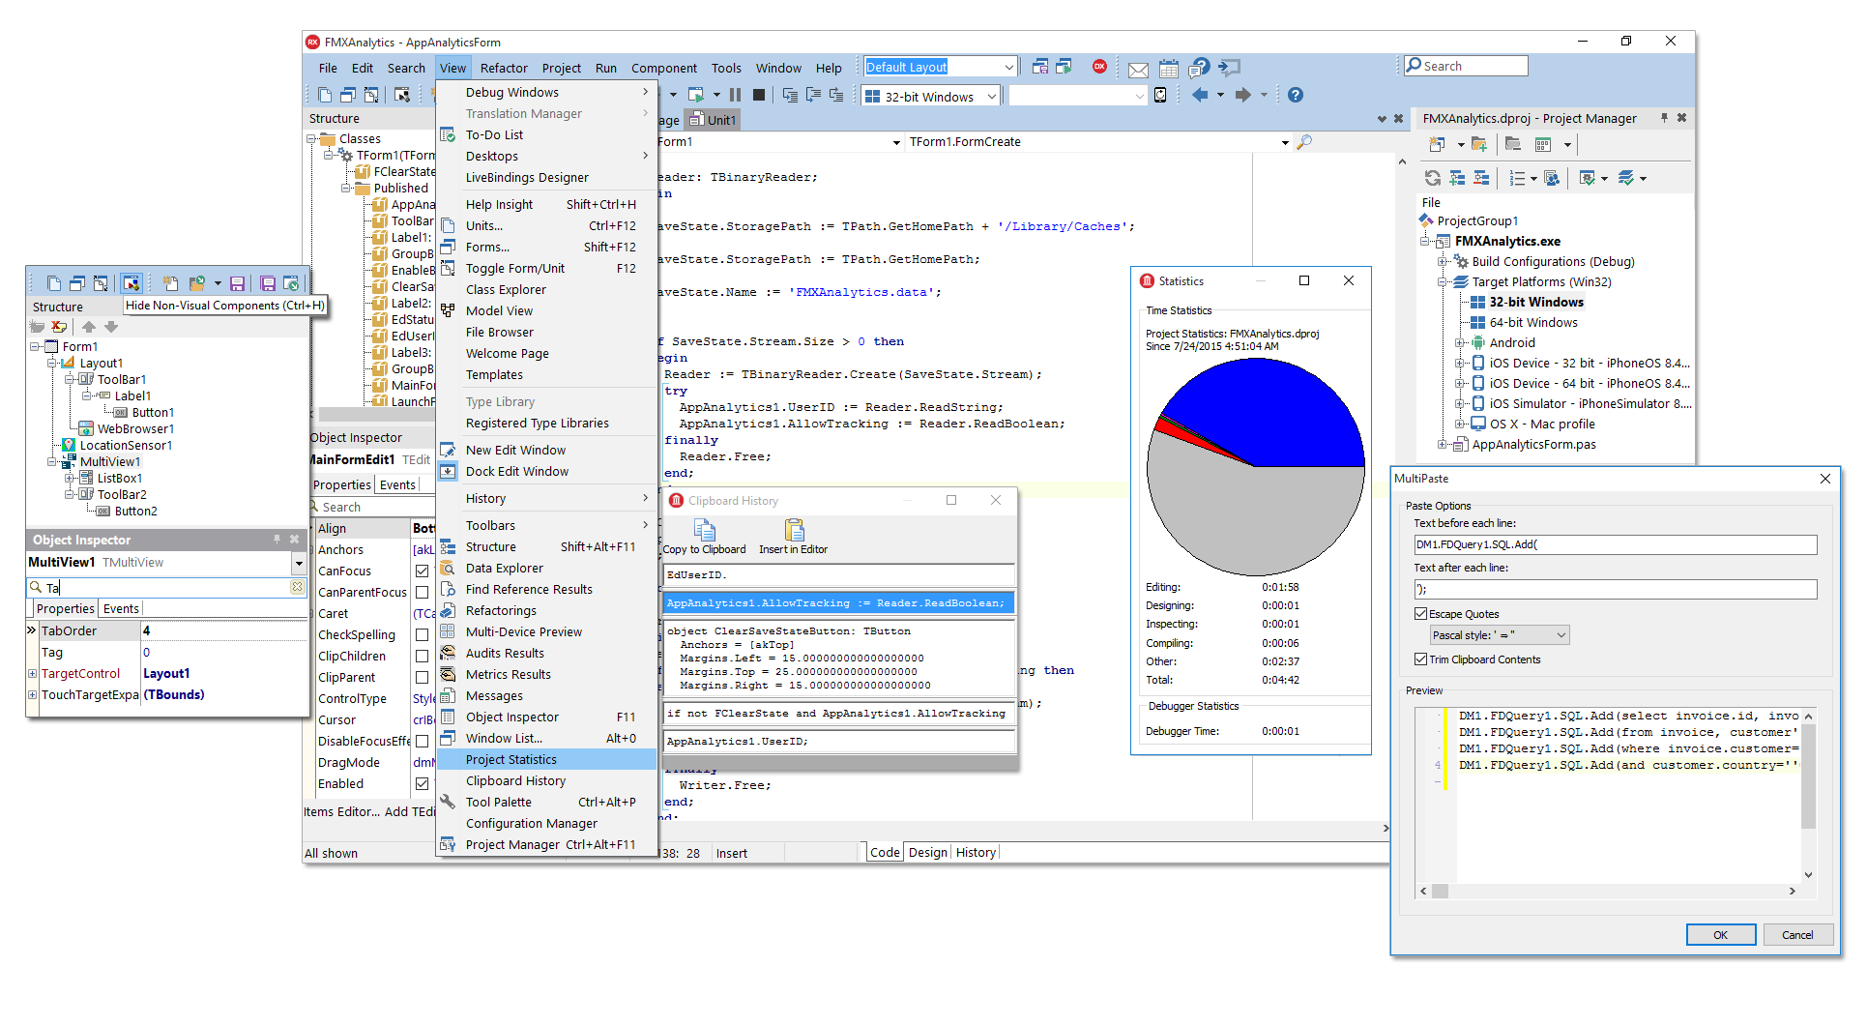The image size is (1867, 1025).
Task: Click Project Statistics in the View menu
Action: pyautogui.click(x=546, y=760)
